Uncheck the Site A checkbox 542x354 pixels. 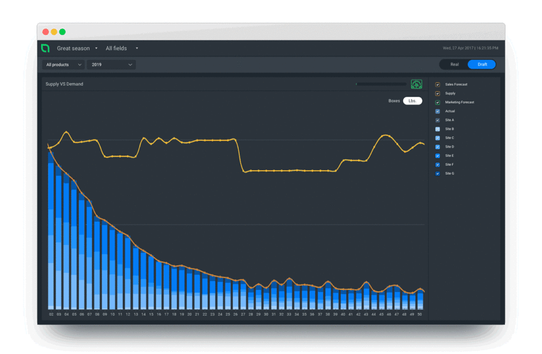(x=437, y=121)
